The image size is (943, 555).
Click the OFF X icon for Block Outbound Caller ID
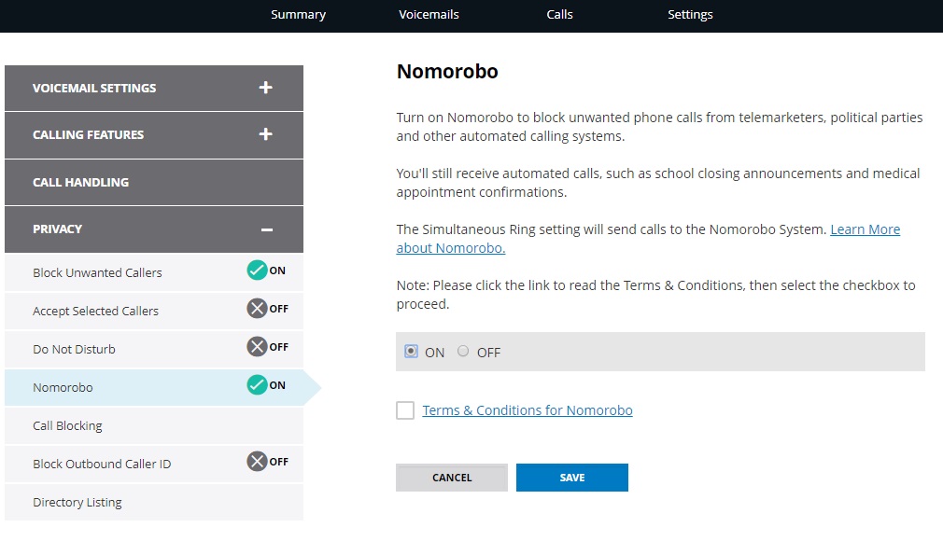pyautogui.click(x=257, y=462)
